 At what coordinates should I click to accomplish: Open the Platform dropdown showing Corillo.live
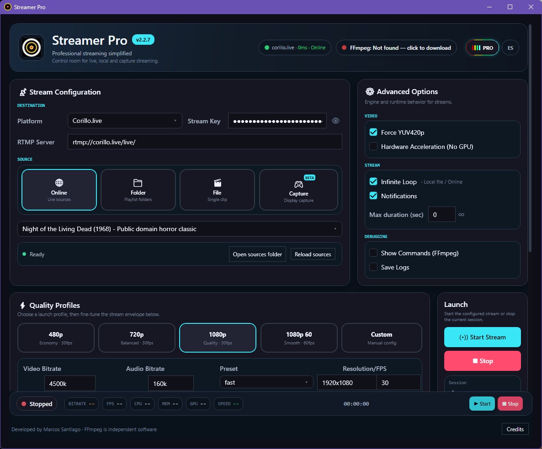[124, 121]
